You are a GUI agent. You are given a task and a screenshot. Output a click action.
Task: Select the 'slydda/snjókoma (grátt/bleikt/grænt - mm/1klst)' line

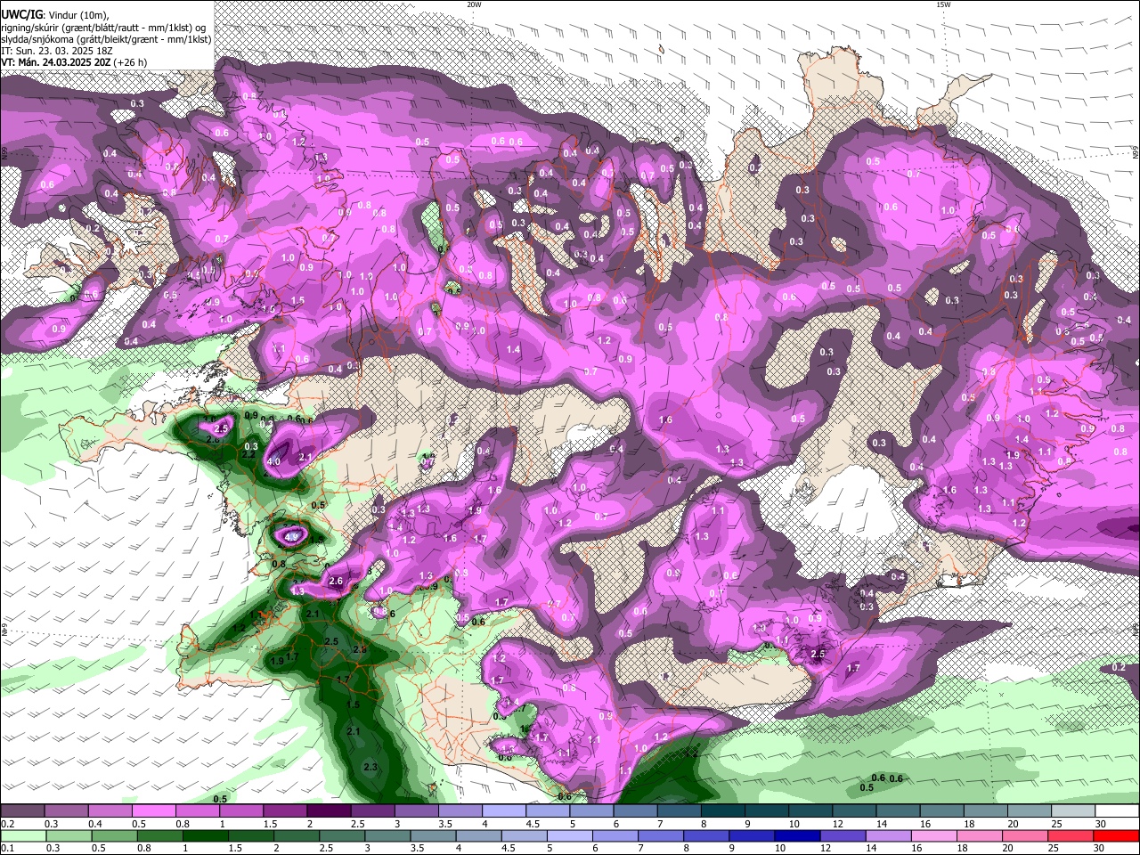tap(106, 39)
